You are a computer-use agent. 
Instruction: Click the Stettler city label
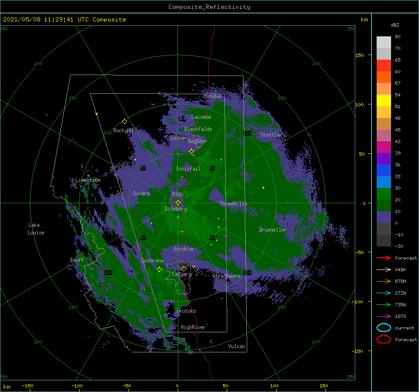tap(271, 135)
